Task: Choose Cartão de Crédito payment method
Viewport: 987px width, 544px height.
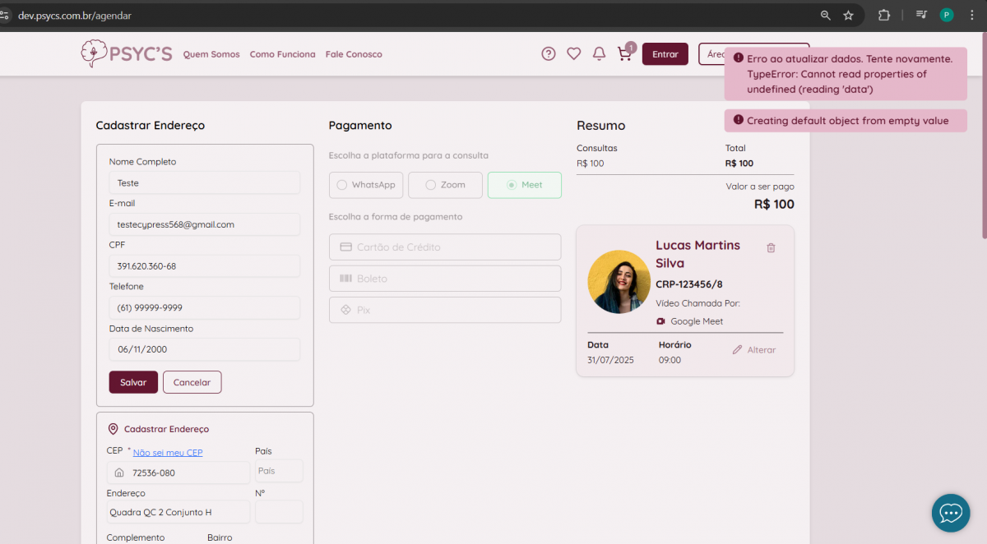Action: pos(445,247)
